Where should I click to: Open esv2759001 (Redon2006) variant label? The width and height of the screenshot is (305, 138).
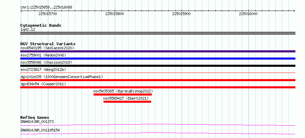(x=43, y=55)
